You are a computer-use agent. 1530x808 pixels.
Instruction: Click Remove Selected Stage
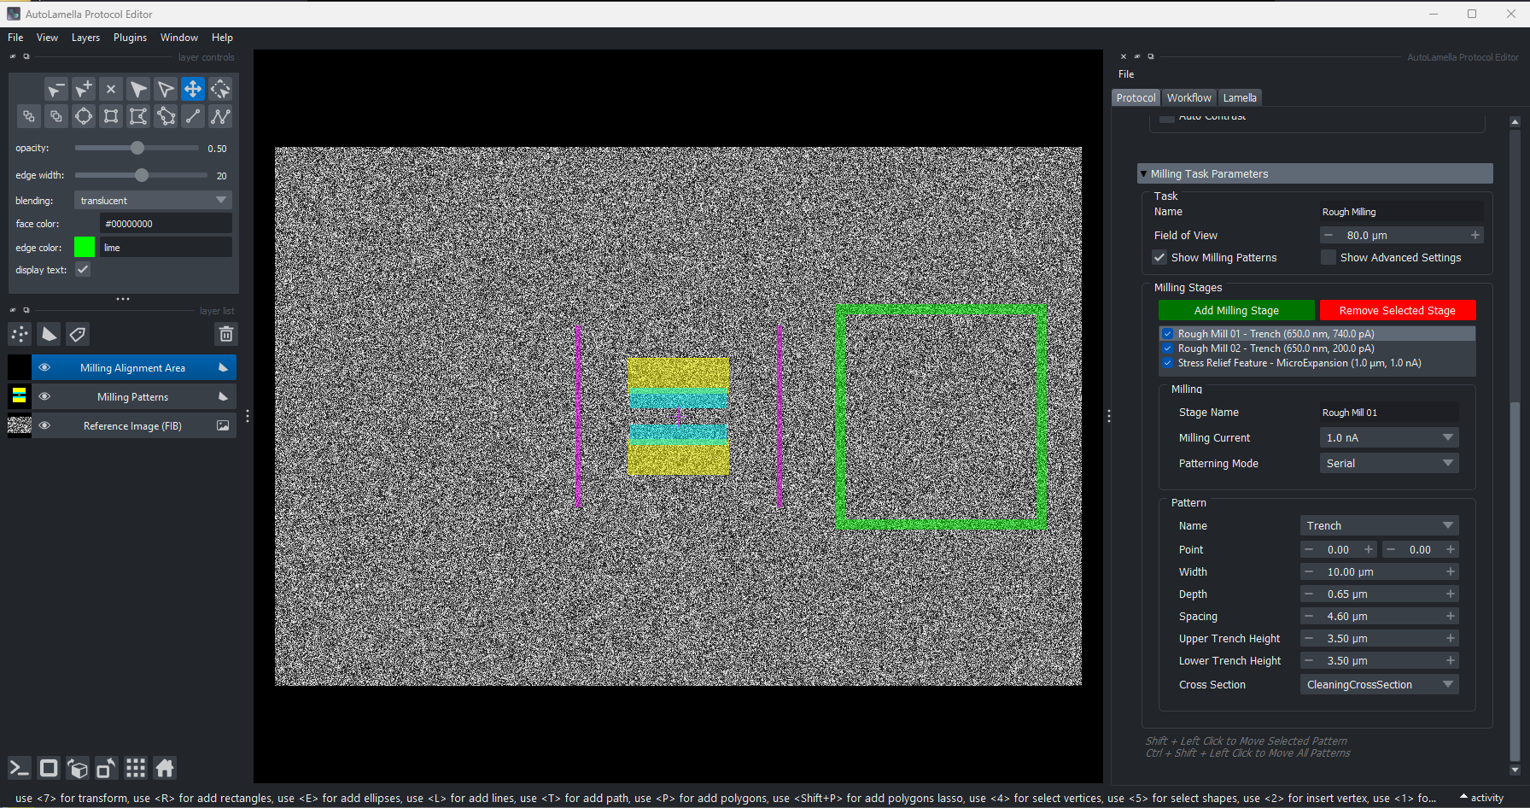[x=1398, y=310]
